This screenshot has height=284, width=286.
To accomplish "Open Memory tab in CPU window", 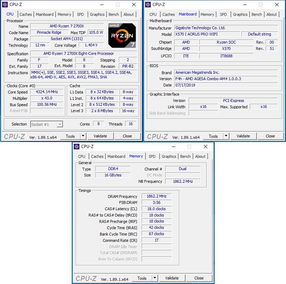I will pyautogui.click(x=64, y=14).
